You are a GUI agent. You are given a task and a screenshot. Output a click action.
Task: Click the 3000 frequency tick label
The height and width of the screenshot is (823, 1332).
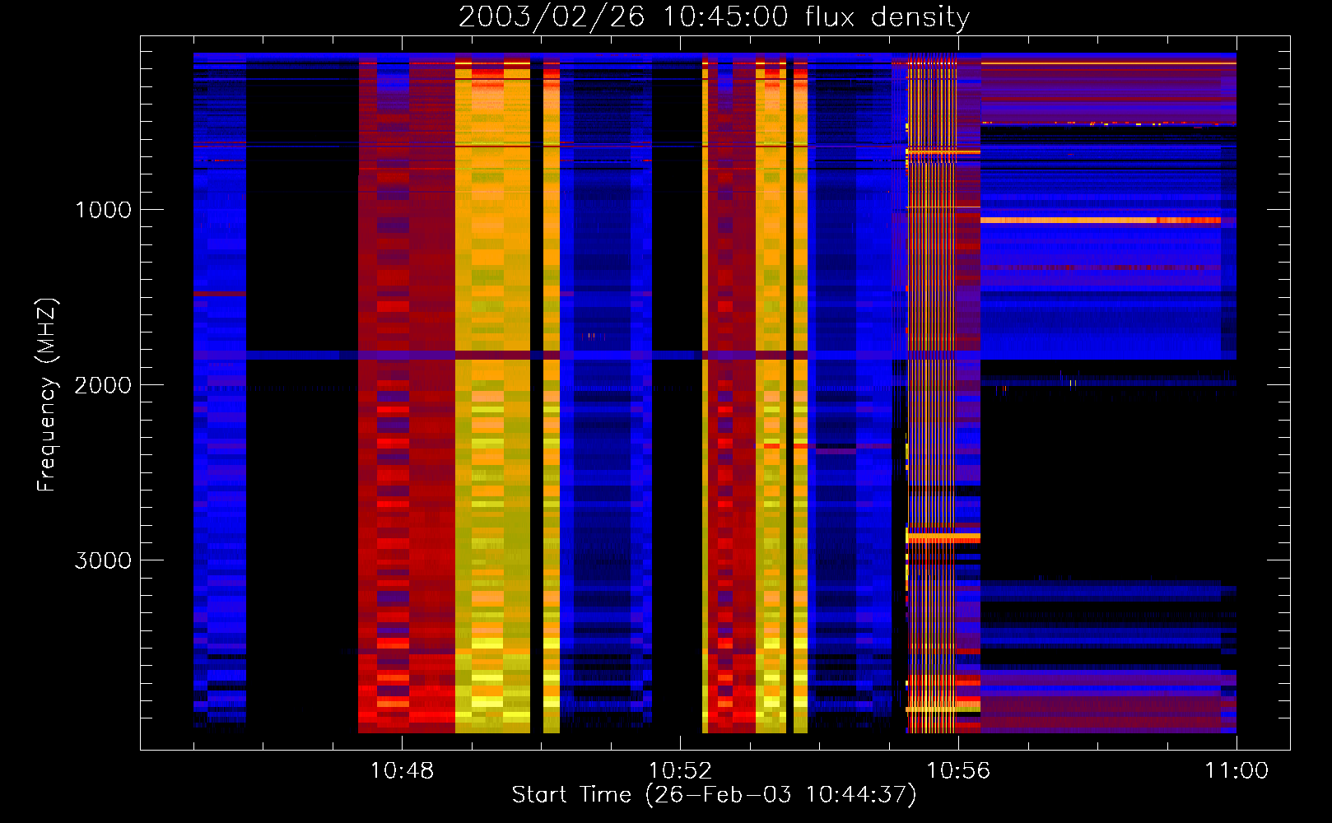coord(103,560)
